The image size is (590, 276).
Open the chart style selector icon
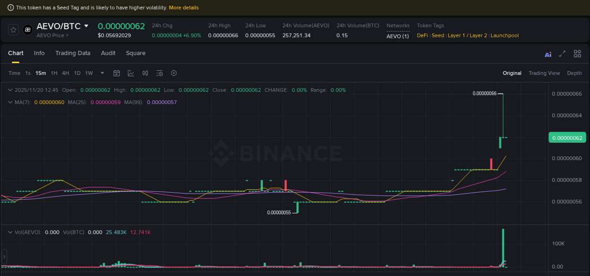[131, 73]
